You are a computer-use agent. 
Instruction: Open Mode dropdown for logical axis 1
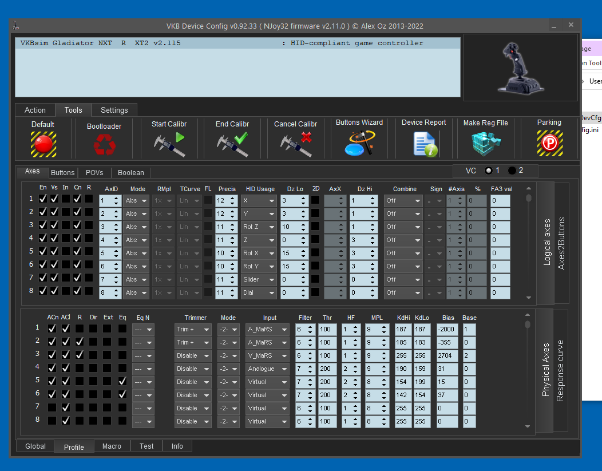[x=136, y=200]
